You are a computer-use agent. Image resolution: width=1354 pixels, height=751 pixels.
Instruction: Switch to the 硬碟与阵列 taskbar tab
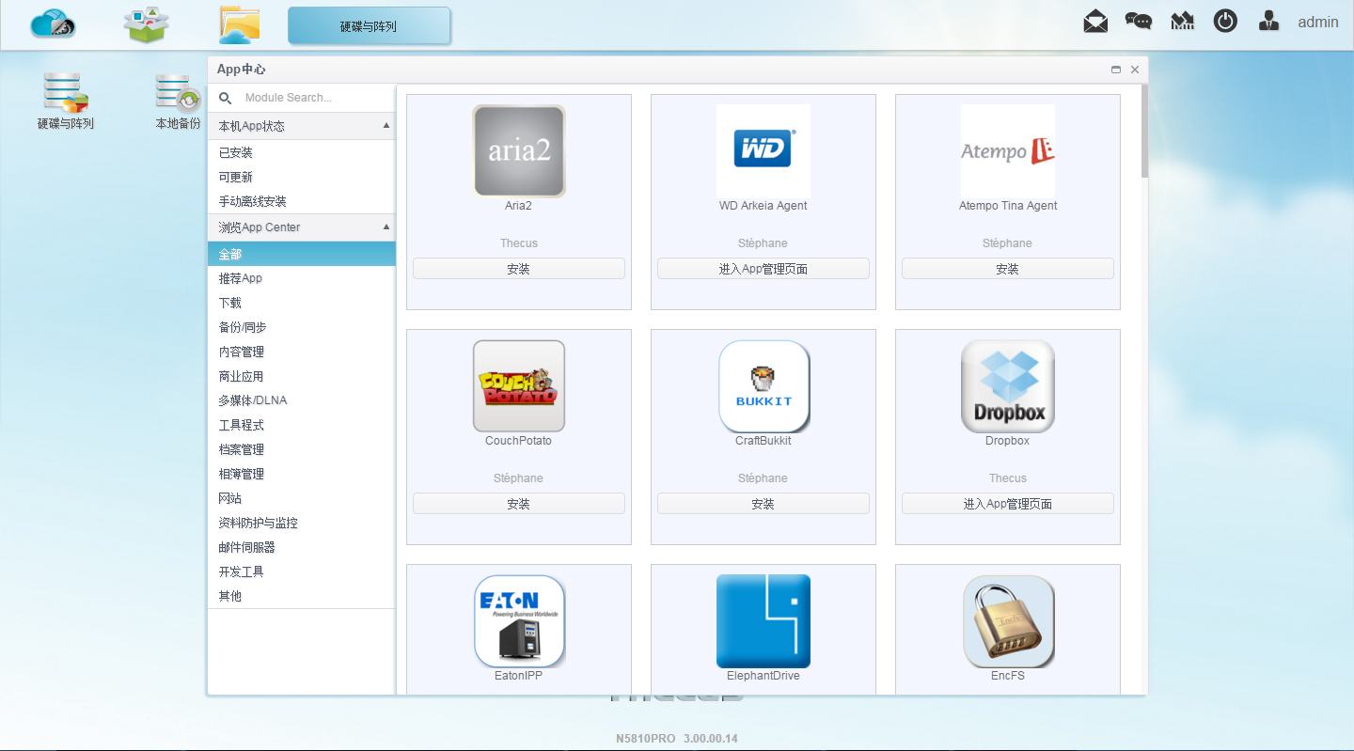[369, 26]
